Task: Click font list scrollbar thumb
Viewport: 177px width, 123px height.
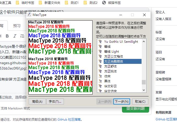Action: tap(144, 82)
